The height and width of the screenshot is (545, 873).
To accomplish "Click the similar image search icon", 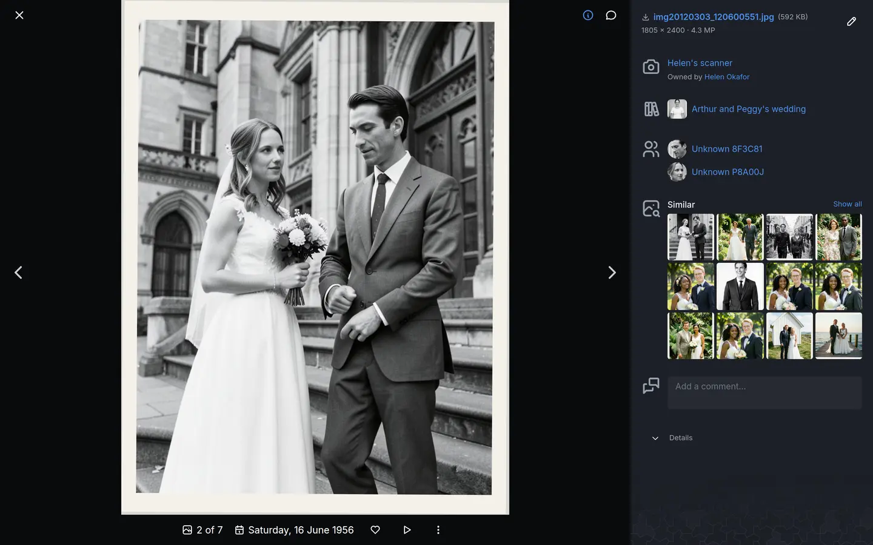I will pyautogui.click(x=651, y=208).
